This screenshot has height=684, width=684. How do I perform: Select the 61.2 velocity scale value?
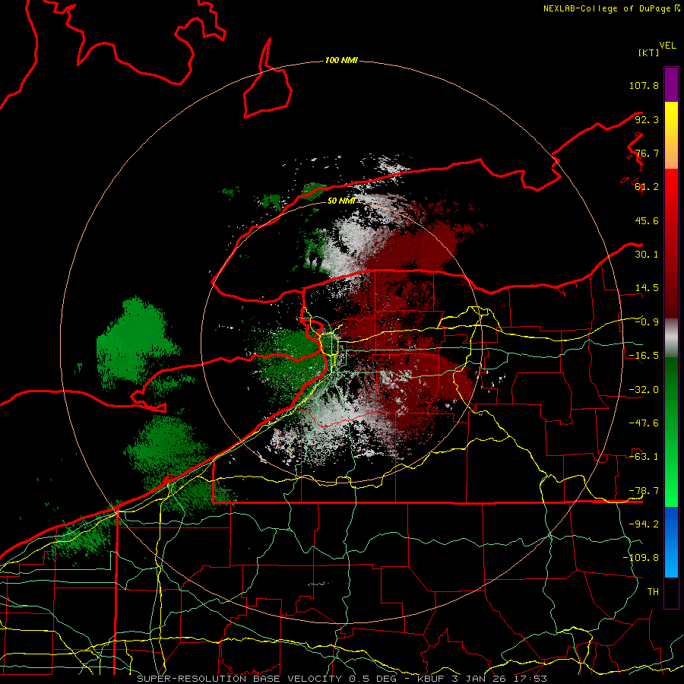pos(647,187)
